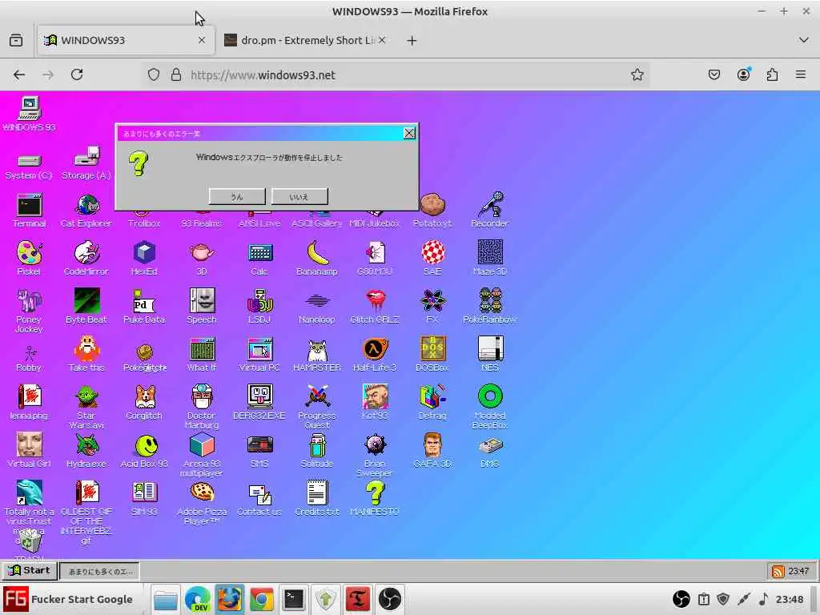Viewport: 820px width, 615px height.
Task: Launch DEFRG32.EXE icon
Action: tap(259, 403)
